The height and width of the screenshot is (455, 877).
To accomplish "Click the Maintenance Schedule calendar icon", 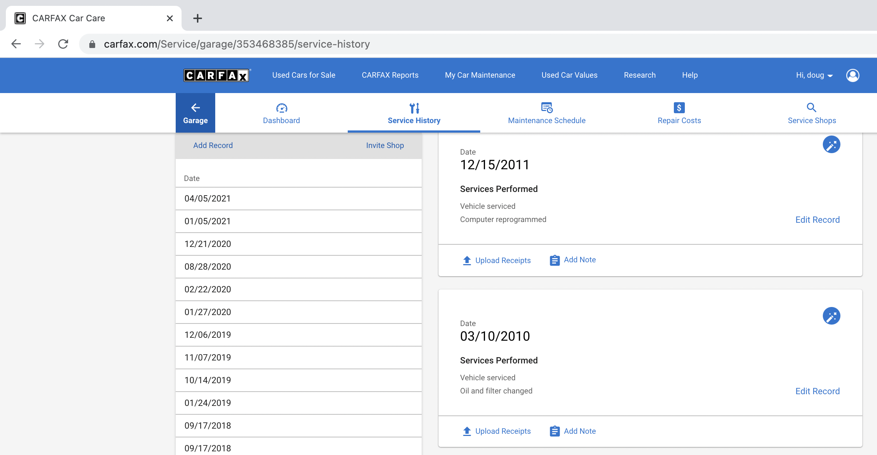I will point(547,108).
